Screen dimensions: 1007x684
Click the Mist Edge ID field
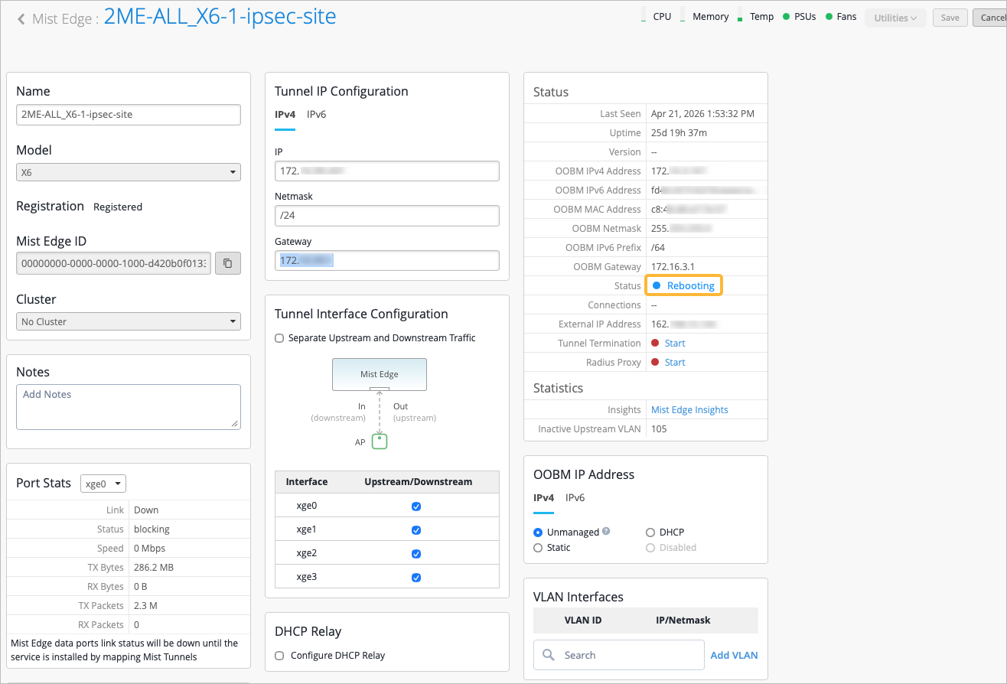click(113, 263)
